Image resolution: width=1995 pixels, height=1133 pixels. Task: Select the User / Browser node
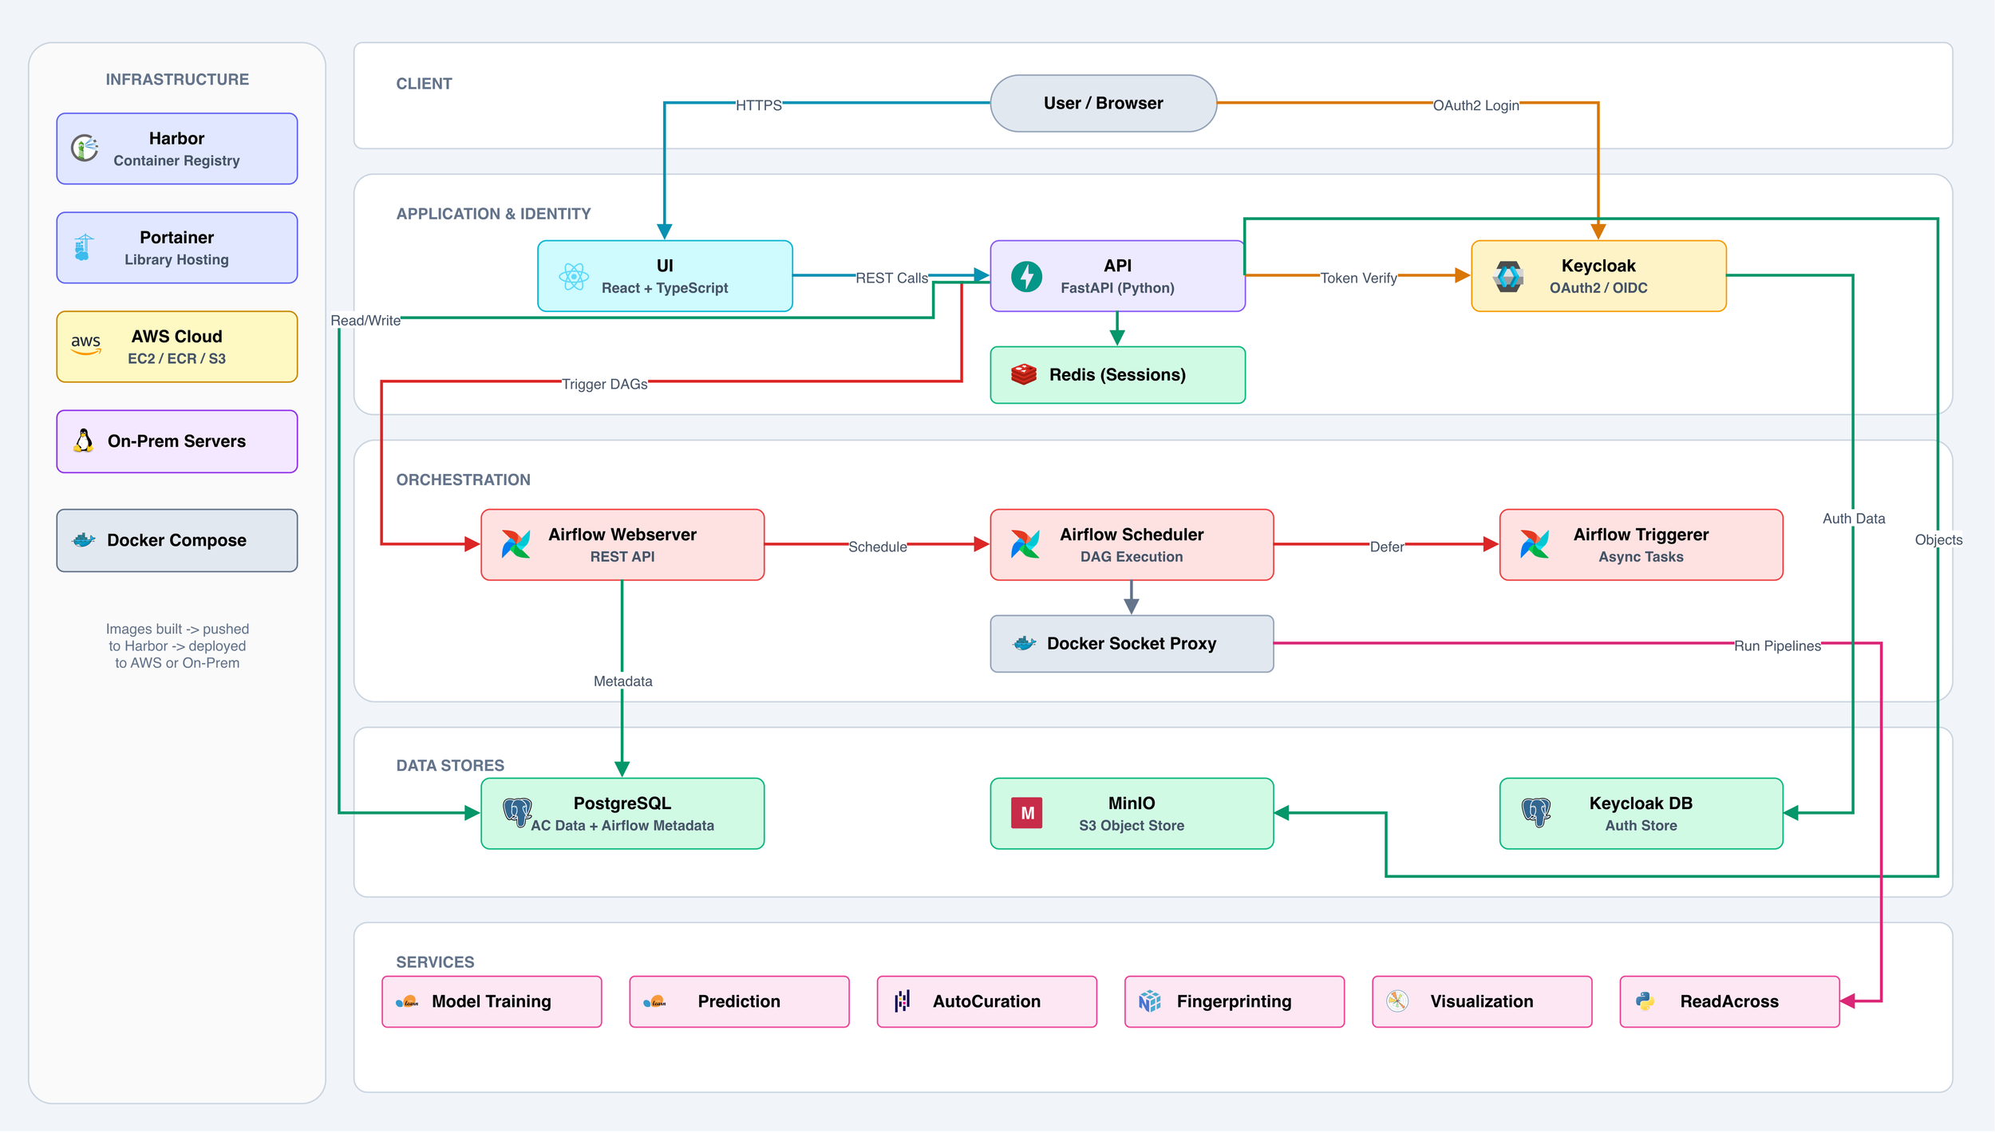[x=1104, y=104]
